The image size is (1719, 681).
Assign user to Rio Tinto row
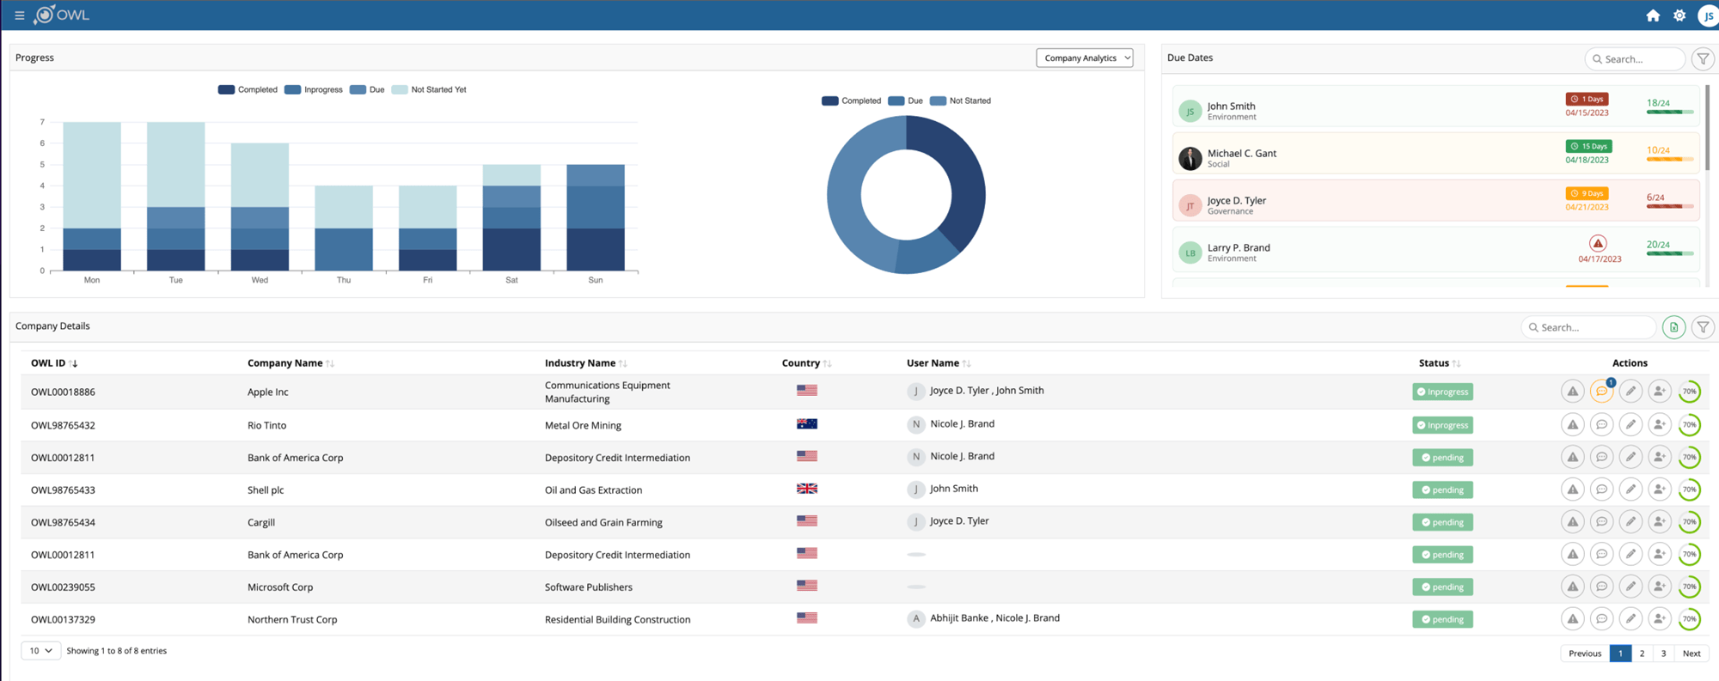1660,424
